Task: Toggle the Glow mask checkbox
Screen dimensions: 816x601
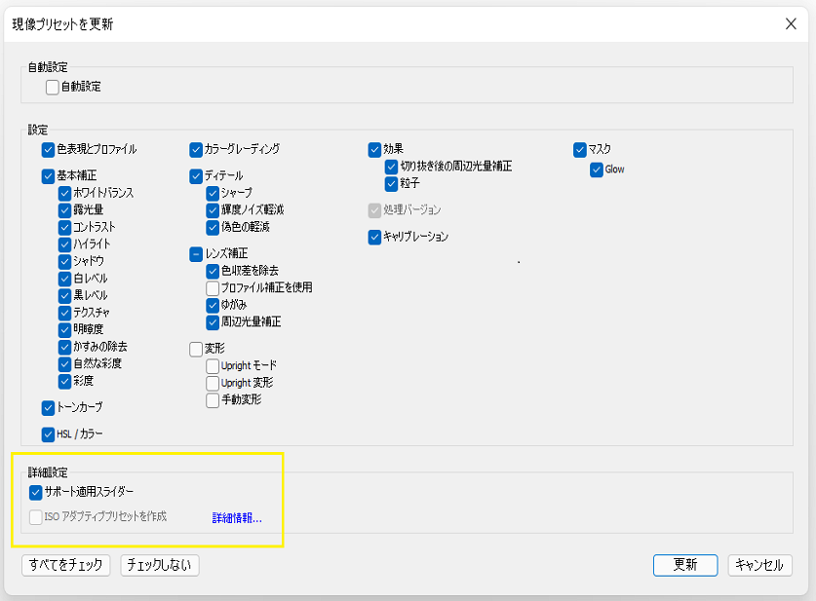Action: tap(597, 170)
